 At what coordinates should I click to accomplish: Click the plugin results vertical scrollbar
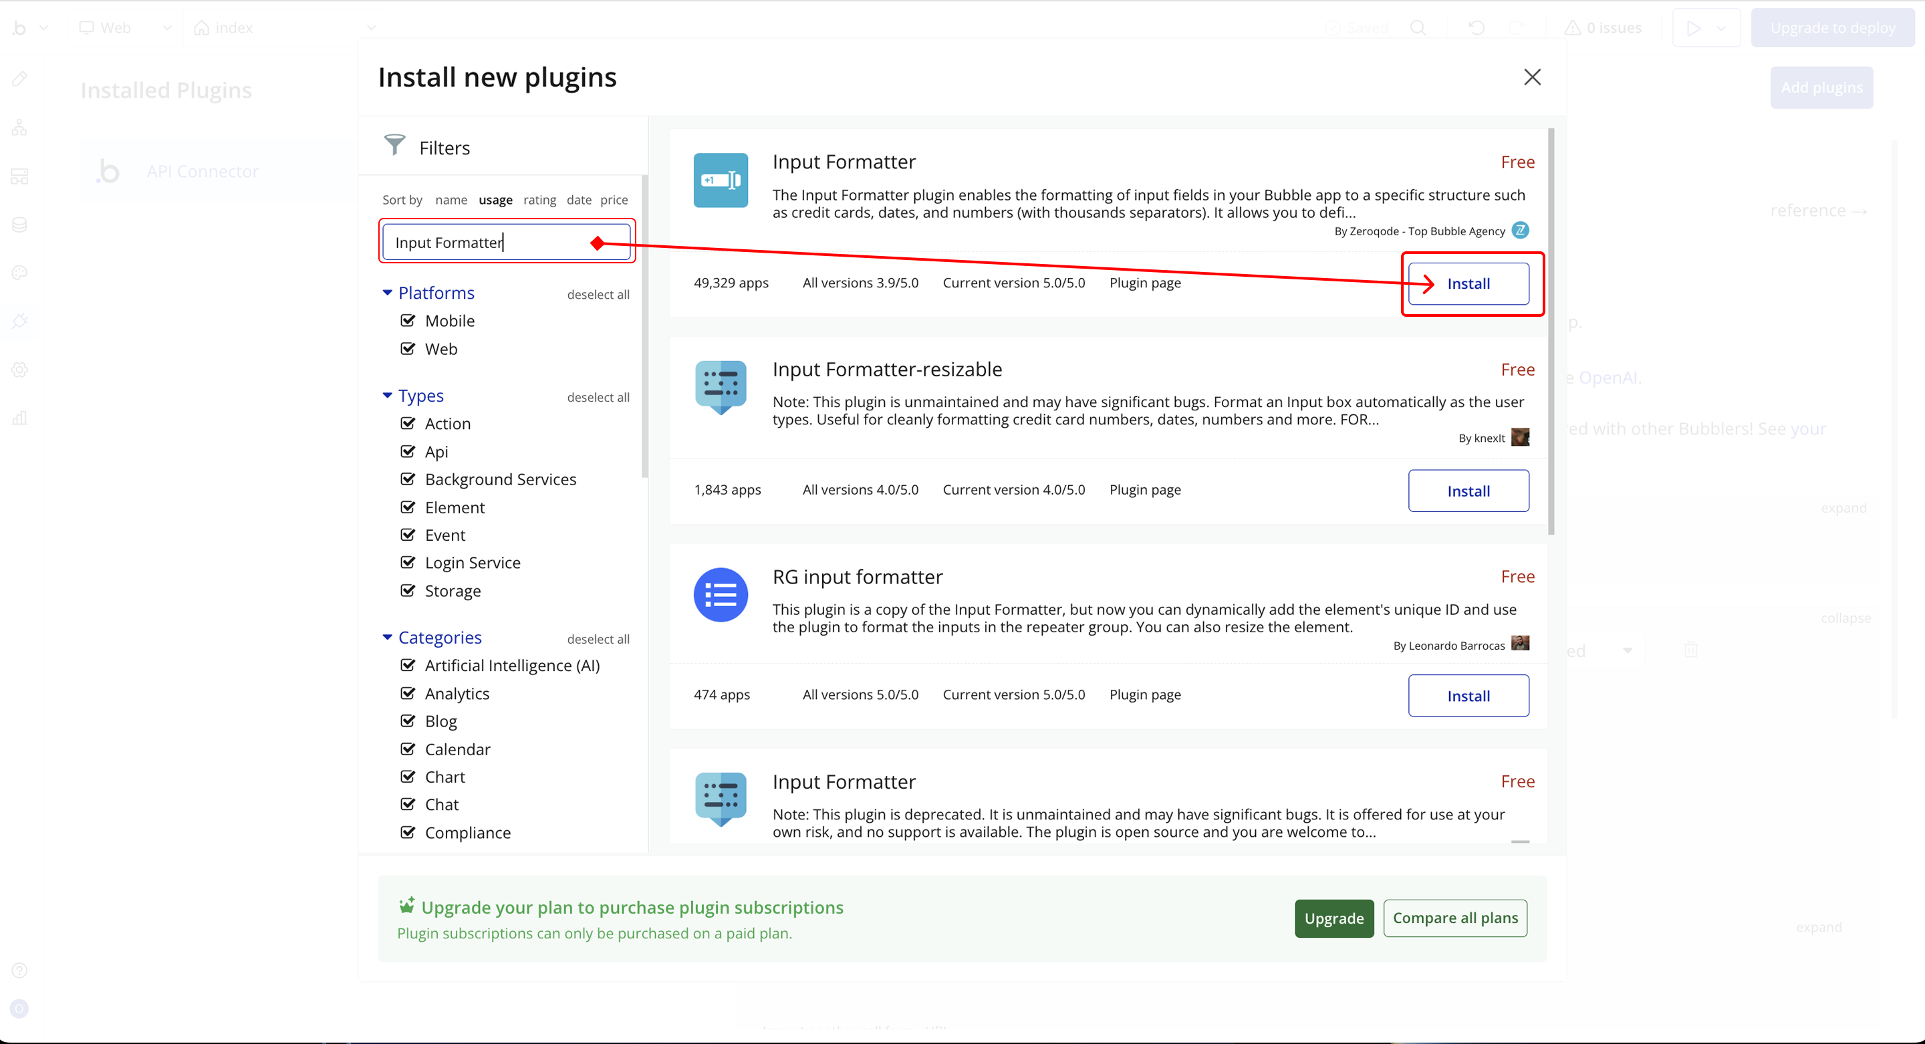pos(1551,333)
